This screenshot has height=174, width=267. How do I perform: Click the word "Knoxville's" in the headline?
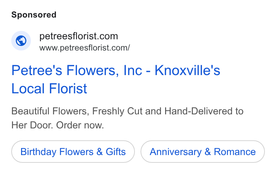[187, 70]
